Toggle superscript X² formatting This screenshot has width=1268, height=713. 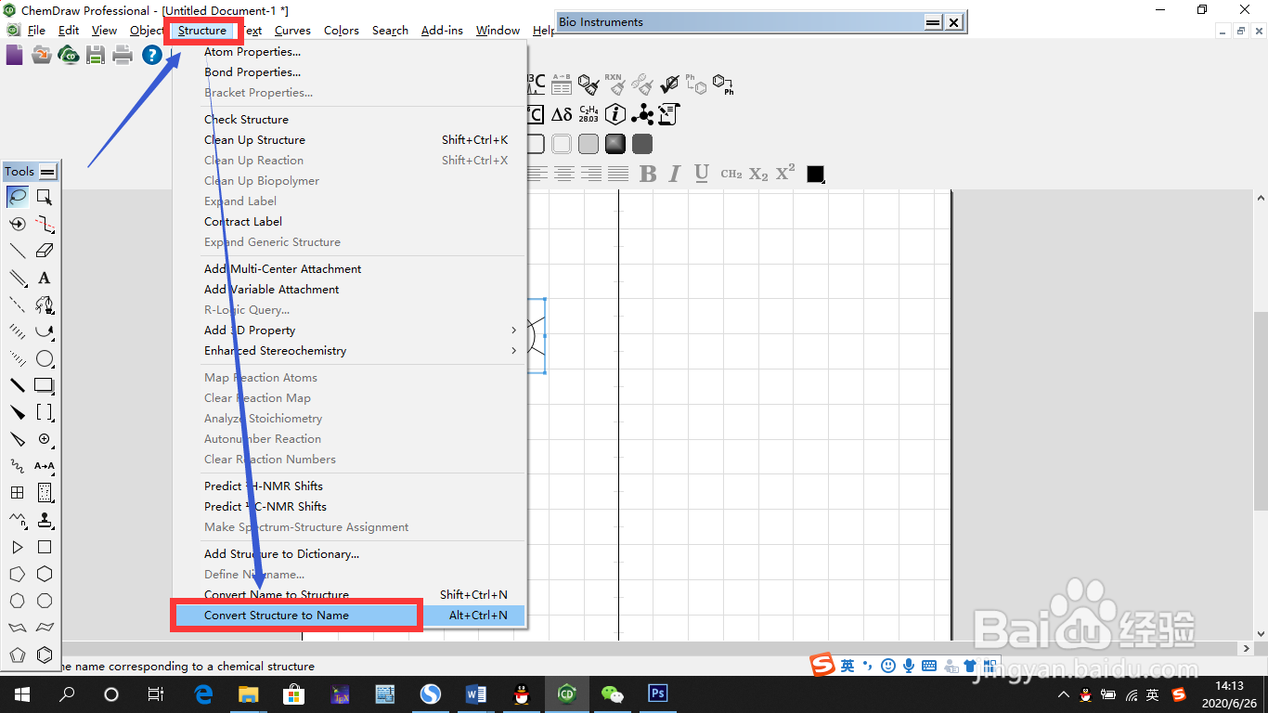point(785,173)
